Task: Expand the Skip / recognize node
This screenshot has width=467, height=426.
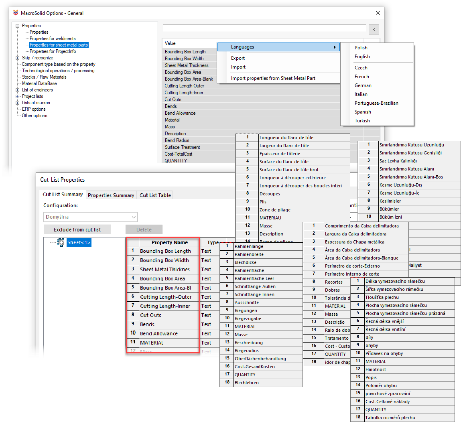Action: point(18,58)
